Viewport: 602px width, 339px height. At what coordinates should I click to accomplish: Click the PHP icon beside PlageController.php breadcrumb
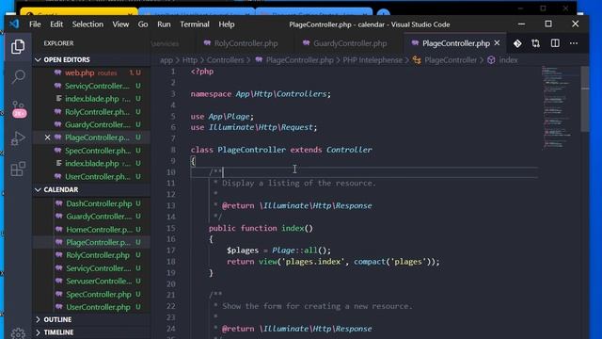point(260,60)
